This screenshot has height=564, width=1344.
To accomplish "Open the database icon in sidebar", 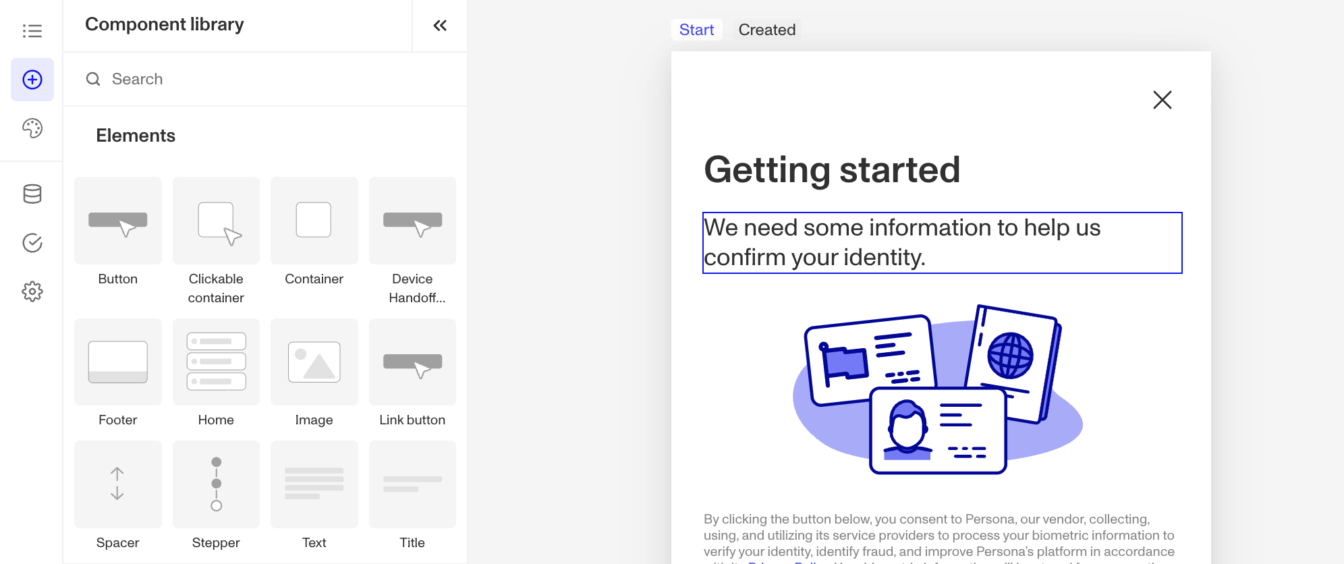I will pos(32,194).
